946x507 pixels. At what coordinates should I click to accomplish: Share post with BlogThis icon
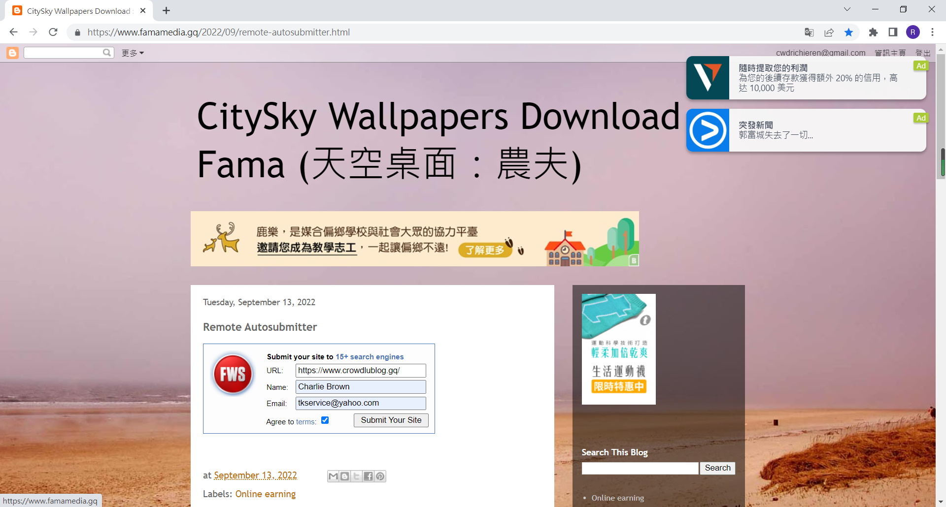[345, 476]
